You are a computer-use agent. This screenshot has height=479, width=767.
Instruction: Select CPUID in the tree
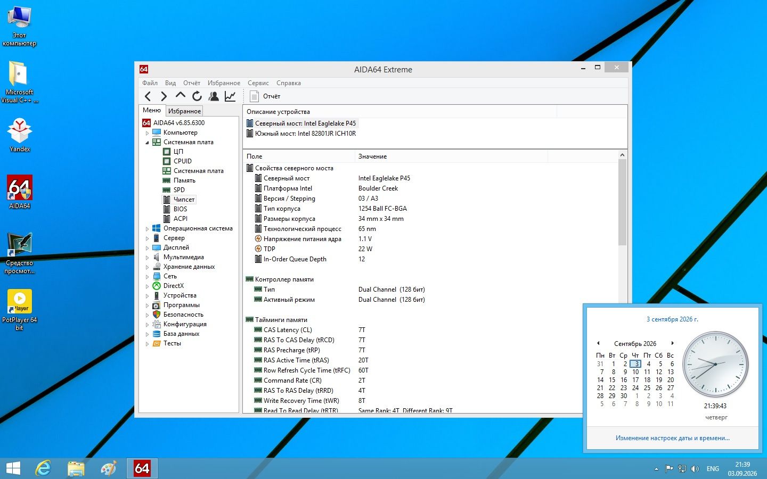(x=182, y=161)
